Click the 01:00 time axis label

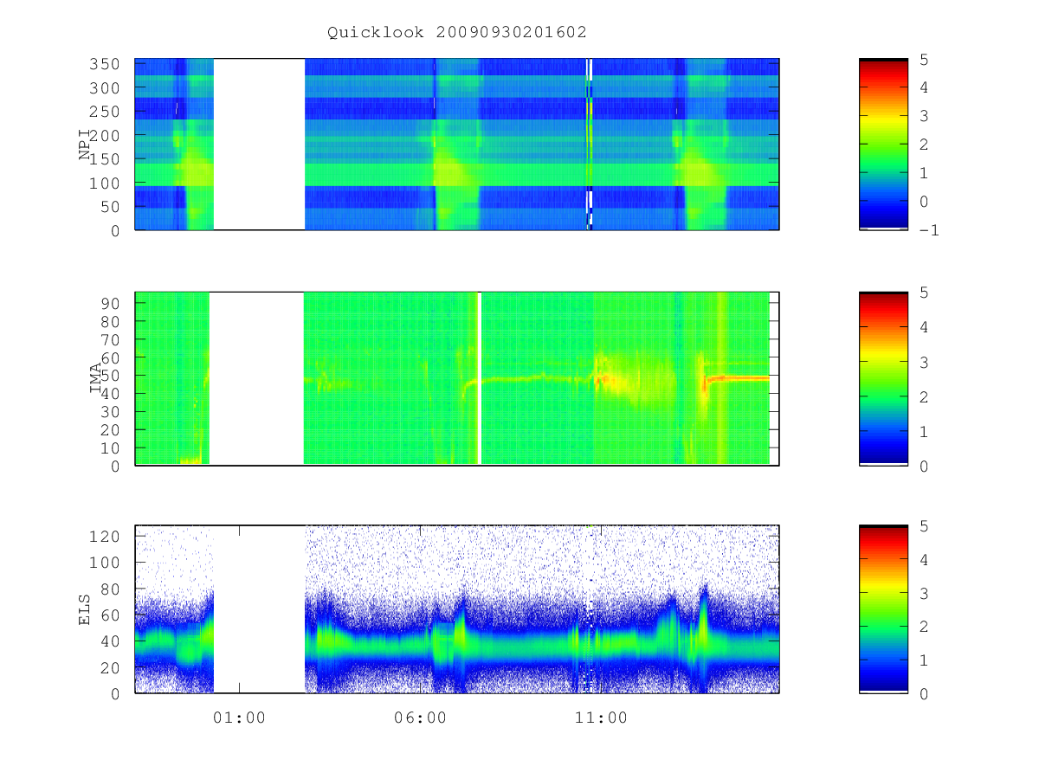coord(239,718)
